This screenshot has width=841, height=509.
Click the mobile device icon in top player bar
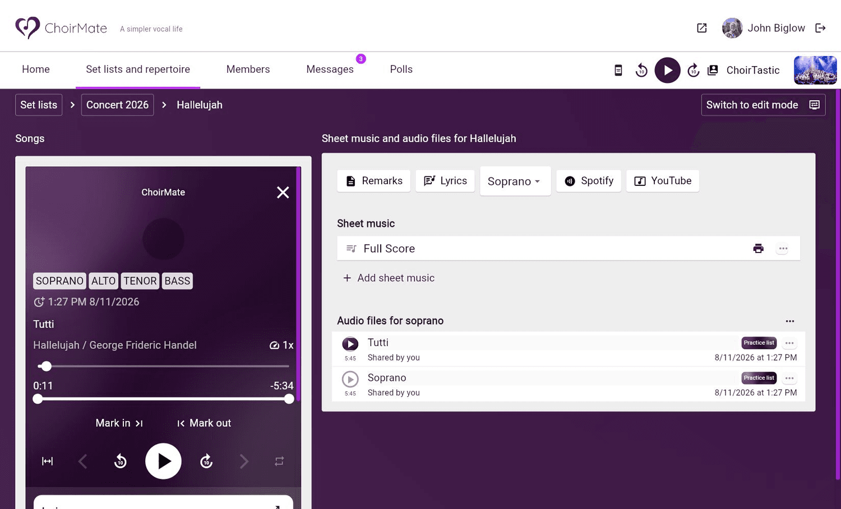618,70
